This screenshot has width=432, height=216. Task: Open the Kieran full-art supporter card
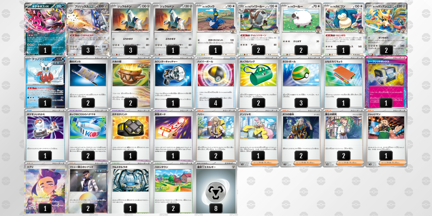45,188
